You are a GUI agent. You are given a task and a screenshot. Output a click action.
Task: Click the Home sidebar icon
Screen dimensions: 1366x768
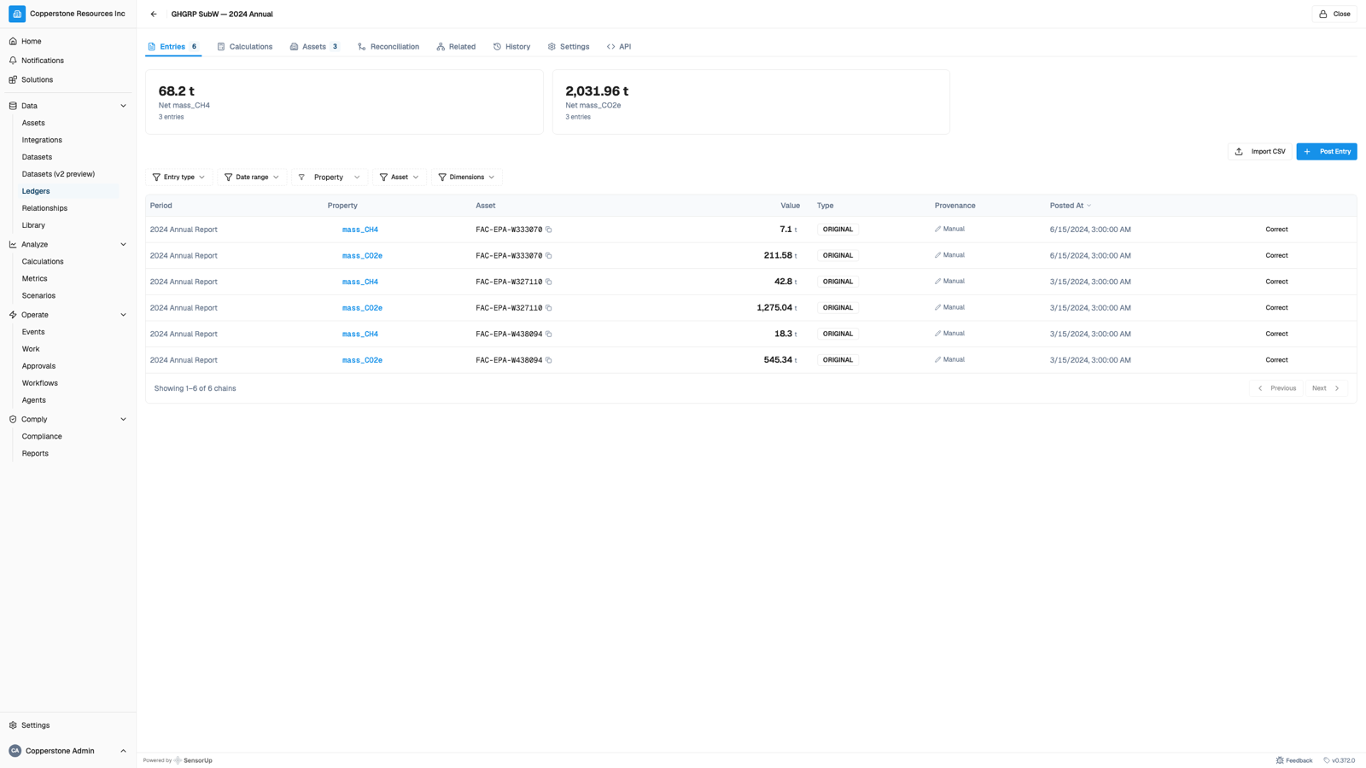[x=13, y=41]
